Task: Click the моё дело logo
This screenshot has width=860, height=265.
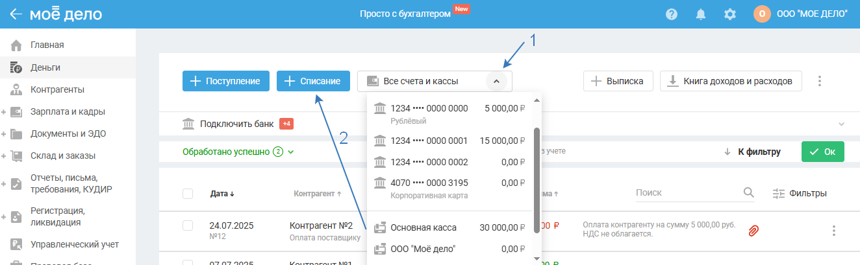Action: point(66,14)
